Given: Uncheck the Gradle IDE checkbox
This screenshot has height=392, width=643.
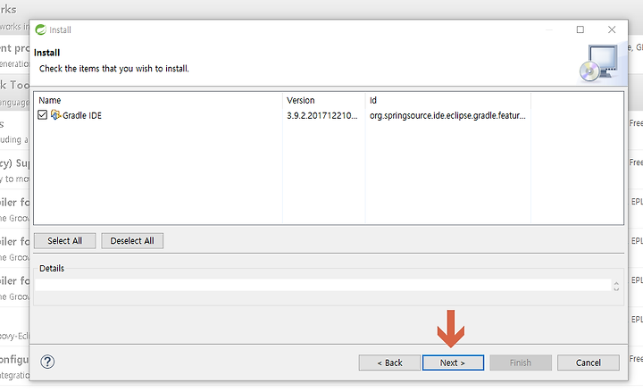Looking at the screenshot, I should (42, 115).
